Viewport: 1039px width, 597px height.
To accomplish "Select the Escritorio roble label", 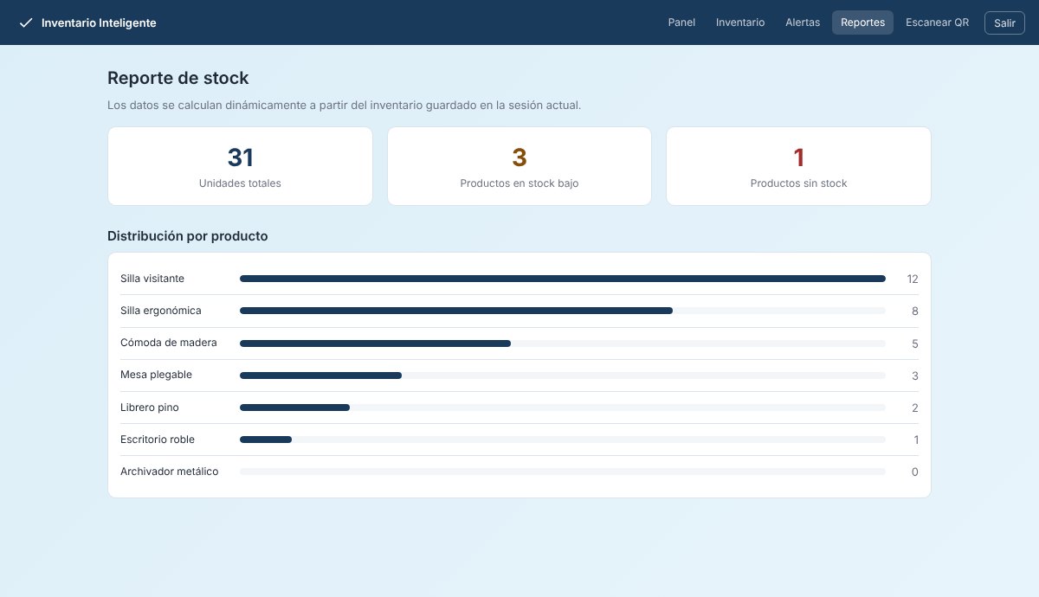I will [x=158, y=440].
